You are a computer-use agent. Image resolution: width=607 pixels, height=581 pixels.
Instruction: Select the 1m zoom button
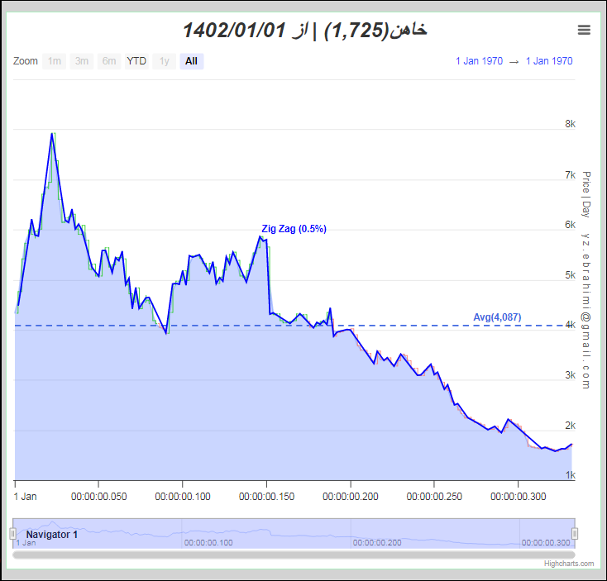[55, 61]
